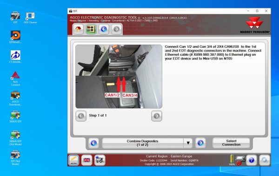Open the AGCO Download desktop shortcut
Image resolution: width=279 pixels, height=176 pixels.
pyautogui.click(x=15, y=98)
